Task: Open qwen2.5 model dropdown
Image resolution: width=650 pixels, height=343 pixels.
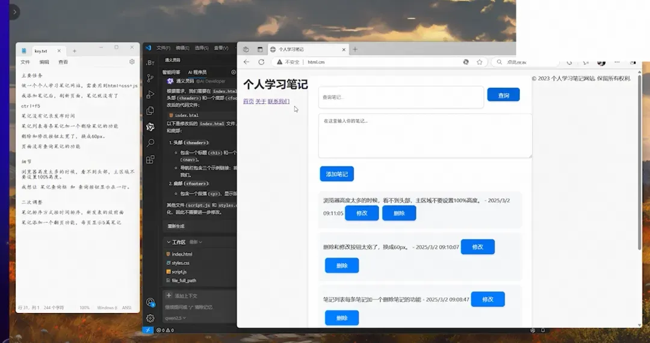Action: pyautogui.click(x=175, y=318)
